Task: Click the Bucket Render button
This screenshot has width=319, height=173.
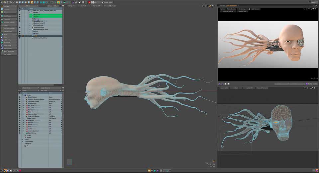Action: coord(312,84)
